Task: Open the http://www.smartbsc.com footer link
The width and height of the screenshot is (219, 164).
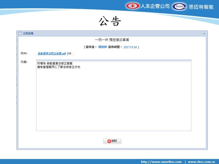Action: pyautogui.click(x=161, y=162)
